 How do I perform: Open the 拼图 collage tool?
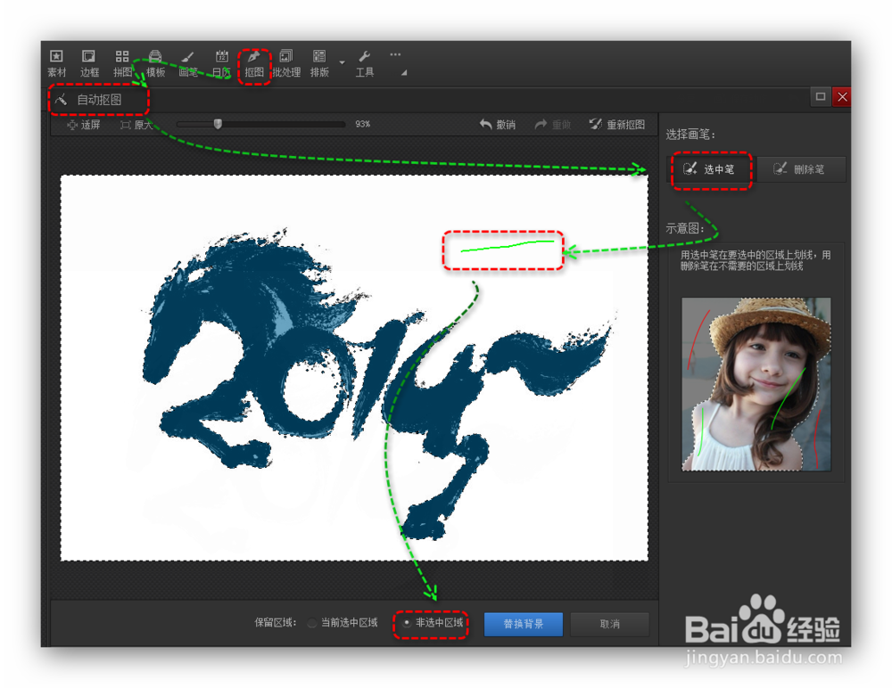coord(122,63)
